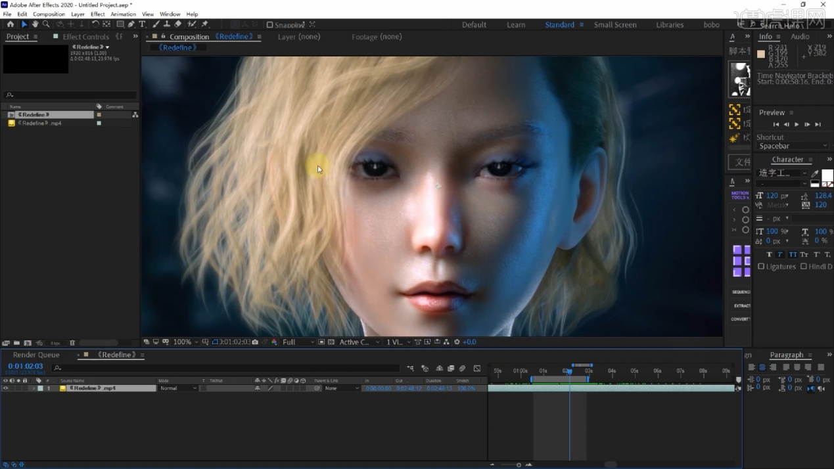This screenshot has width=834, height=469.
Task: Pick the Pen tool
Action: 131,24
